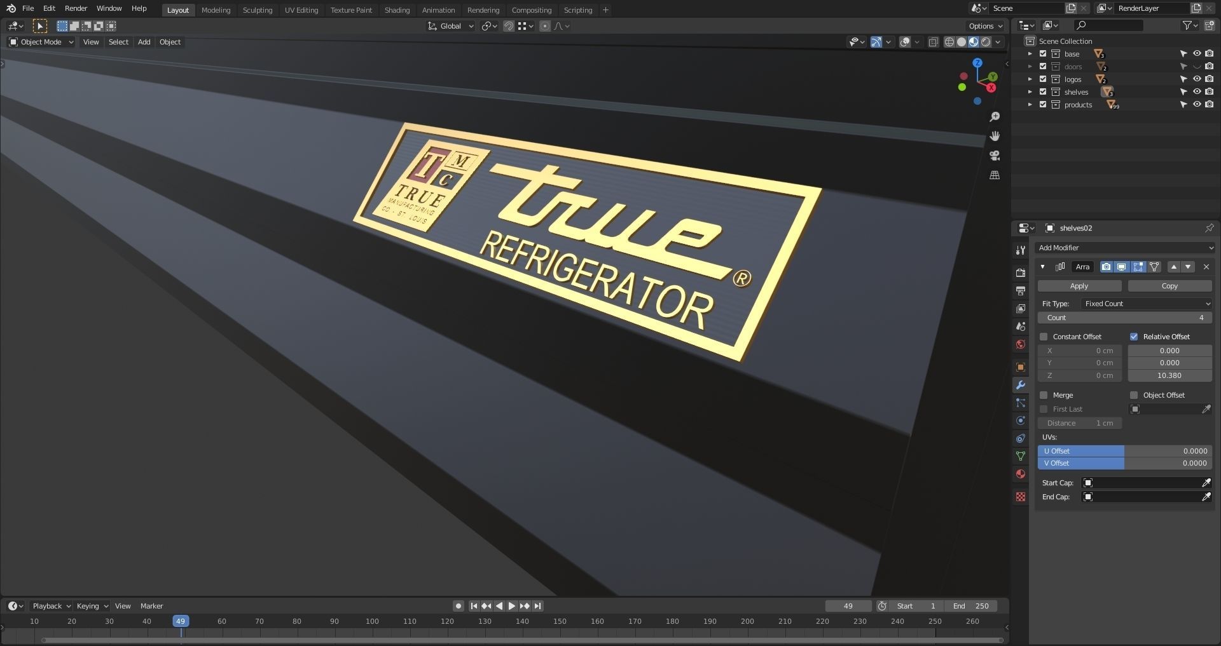Viewport: 1221px width, 646px height.
Task: Disable Relative Offset checkbox
Action: click(1134, 337)
